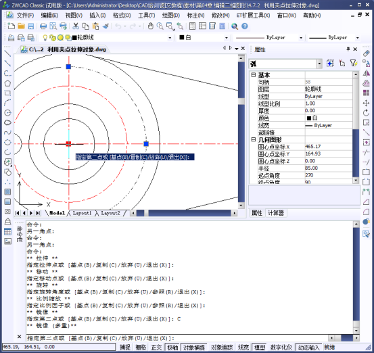374x353 pixels.
Task: Toggle 对象捕捉 object snap in status bar
Action: coord(194,348)
